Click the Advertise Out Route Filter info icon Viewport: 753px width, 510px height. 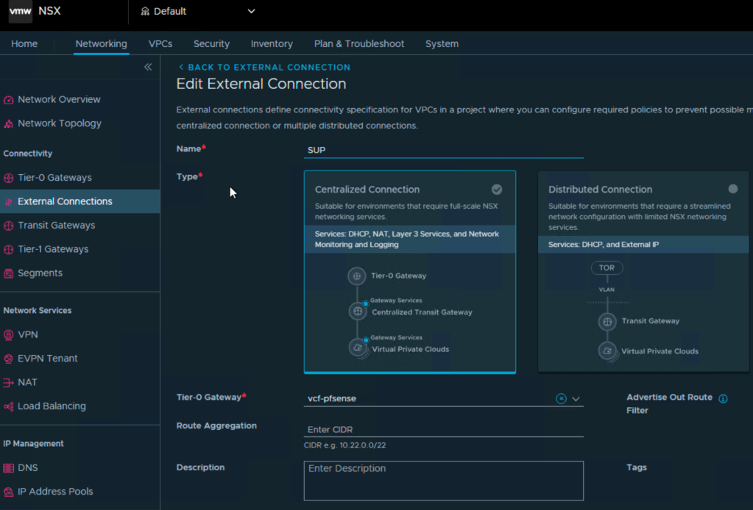[x=723, y=398]
